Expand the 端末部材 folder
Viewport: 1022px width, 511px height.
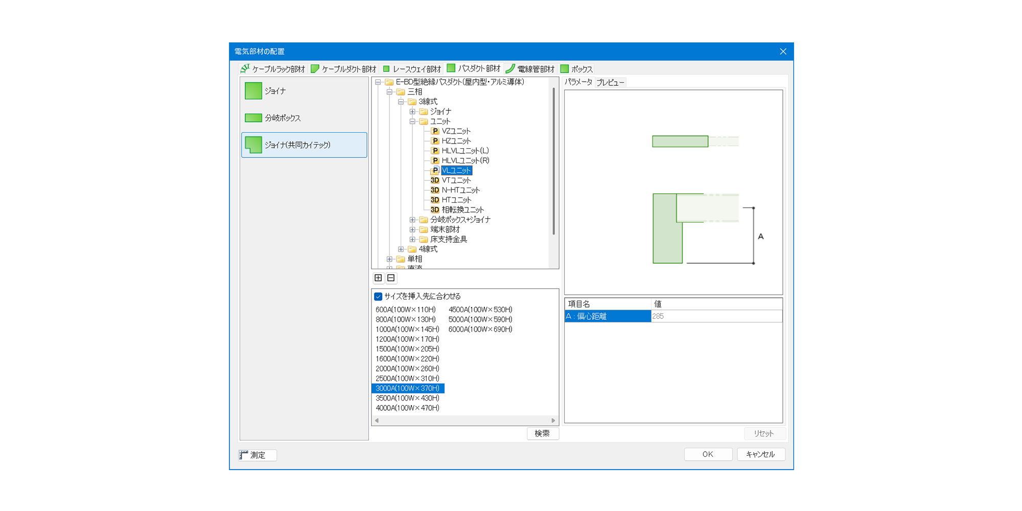pyautogui.click(x=412, y=230)
